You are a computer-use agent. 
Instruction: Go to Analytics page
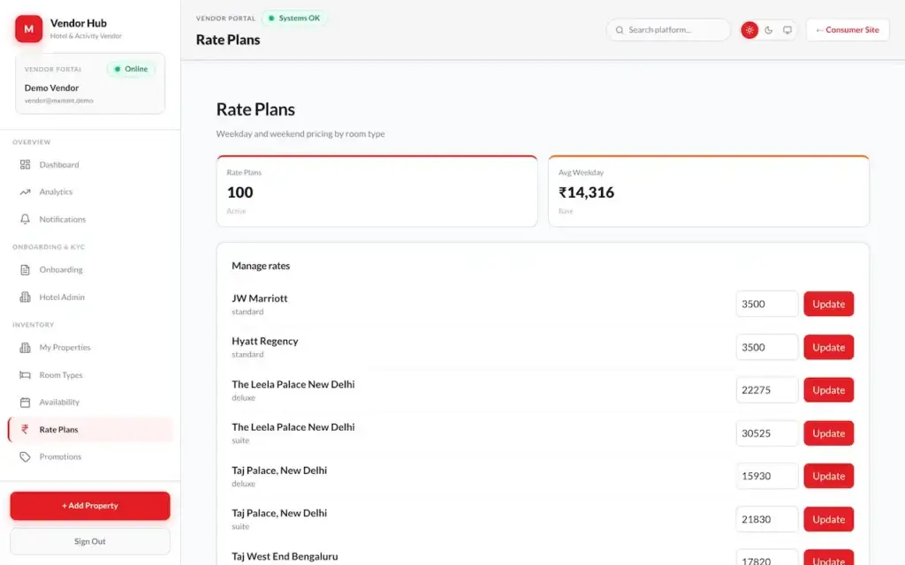[x=90, y=192]
